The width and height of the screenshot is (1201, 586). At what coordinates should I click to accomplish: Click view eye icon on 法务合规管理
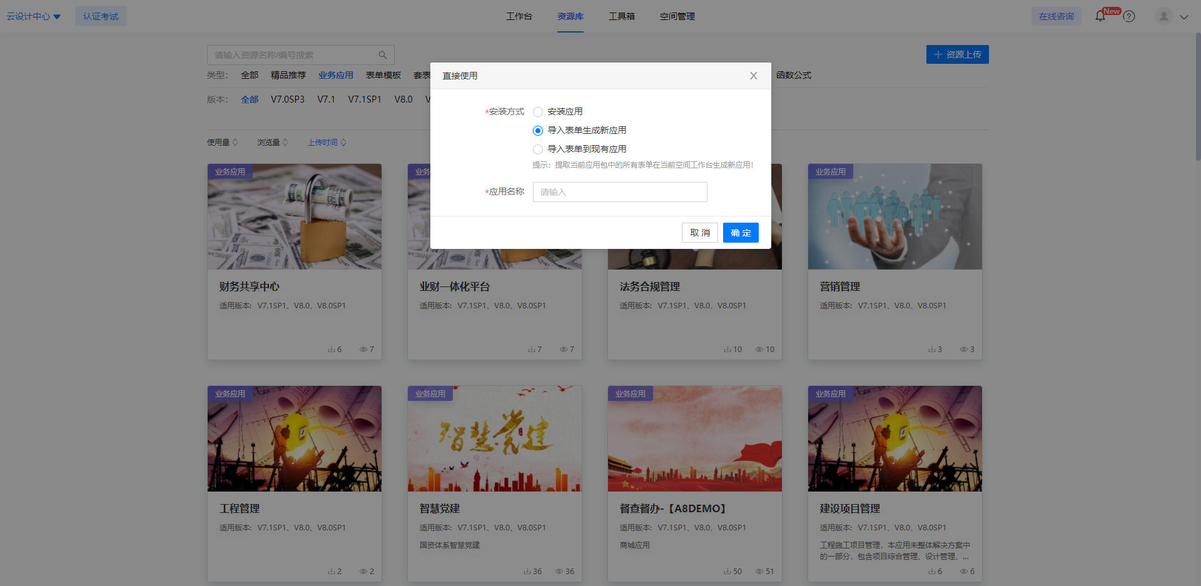click(759, 350)
